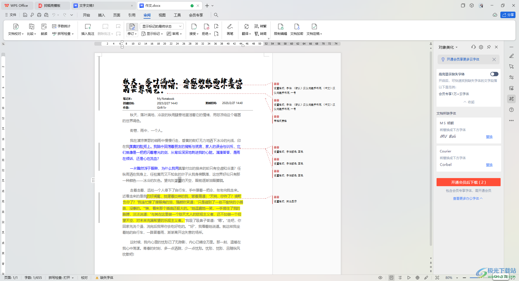The height and width of the screenshot is (281, 519).
Task: Click 文档定稿 finalize document icon
Action: (314, 26)
